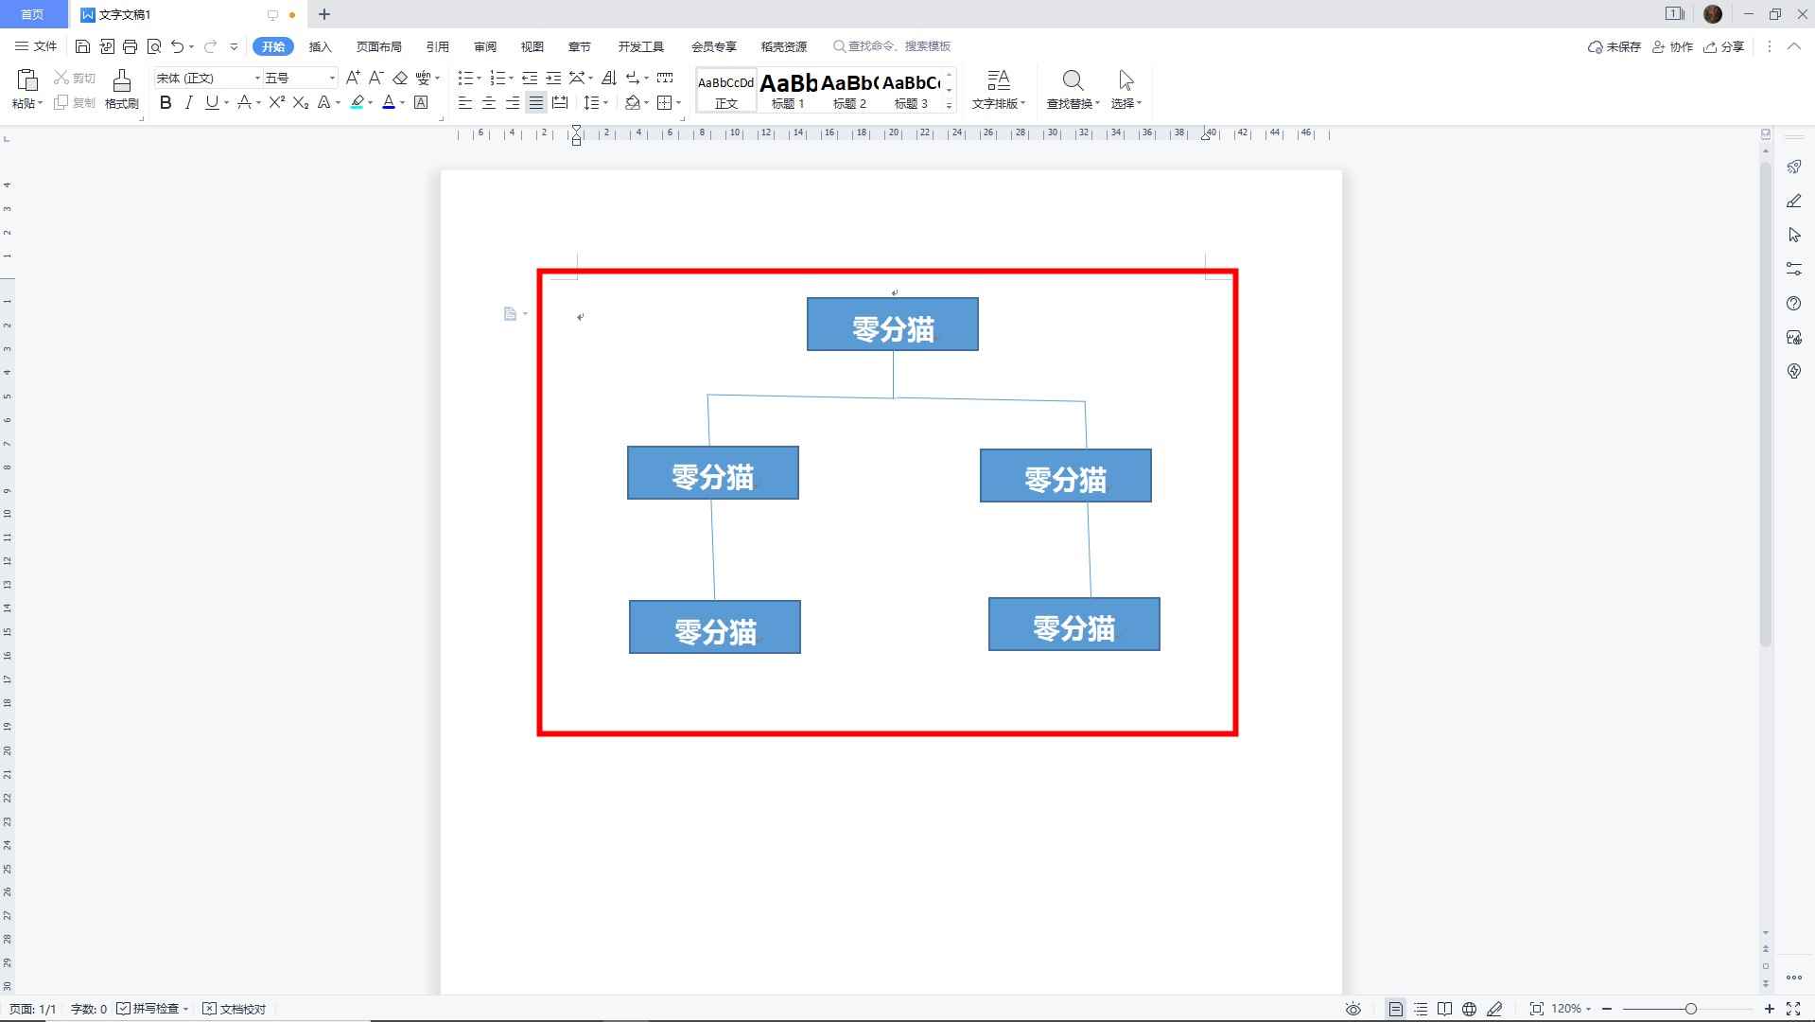1815x1022 pixels.
Task: Click the eye-protection mode icon in status bar
Action: (x=1352, y=1009)
